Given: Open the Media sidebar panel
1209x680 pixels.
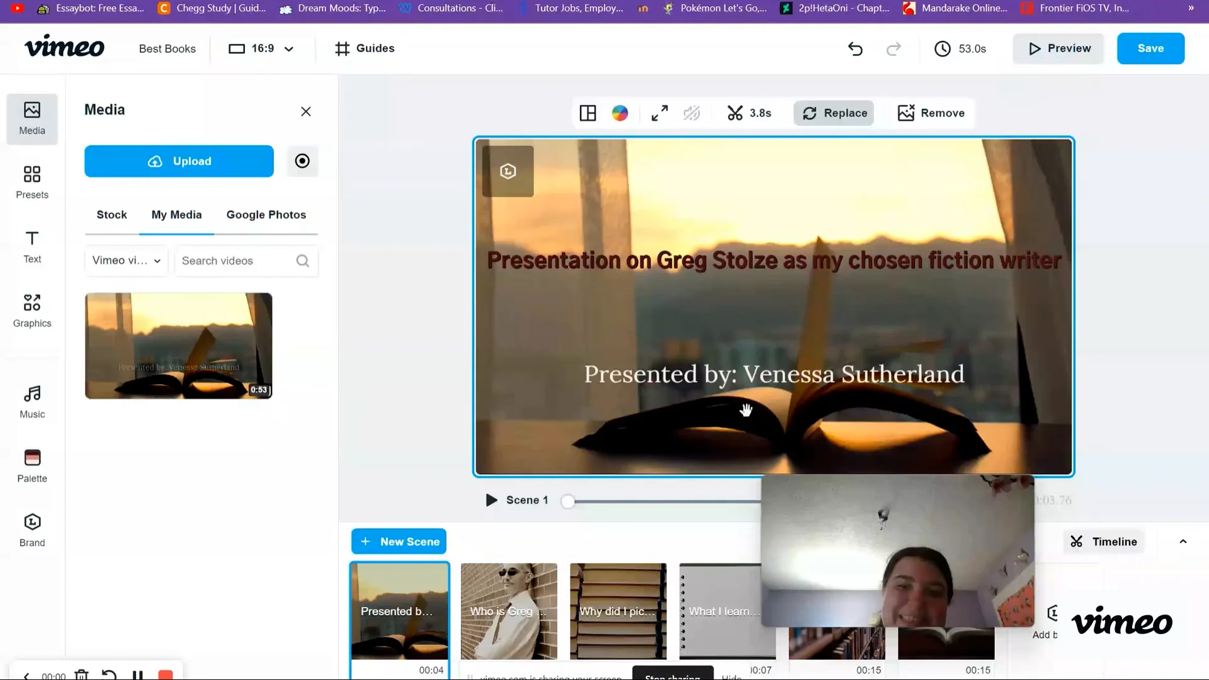Looking at the screenshot, I should [x=32, y=119].
